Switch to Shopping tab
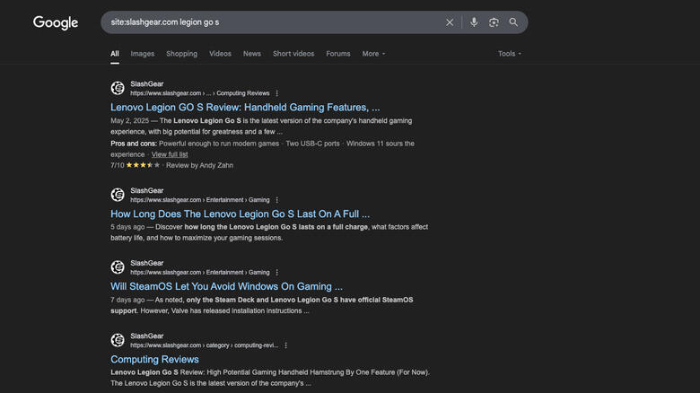This screenshot has height=393, width=700. 181,54
